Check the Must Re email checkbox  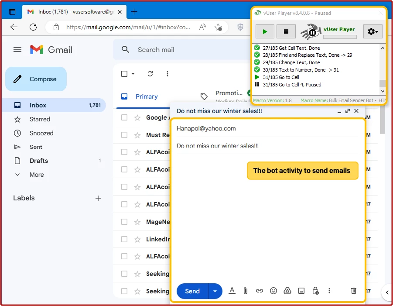(124, 135)
